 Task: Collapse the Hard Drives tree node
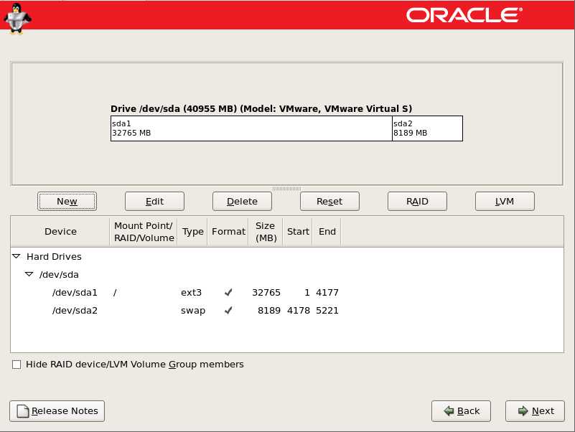click(x=16, y=256)
